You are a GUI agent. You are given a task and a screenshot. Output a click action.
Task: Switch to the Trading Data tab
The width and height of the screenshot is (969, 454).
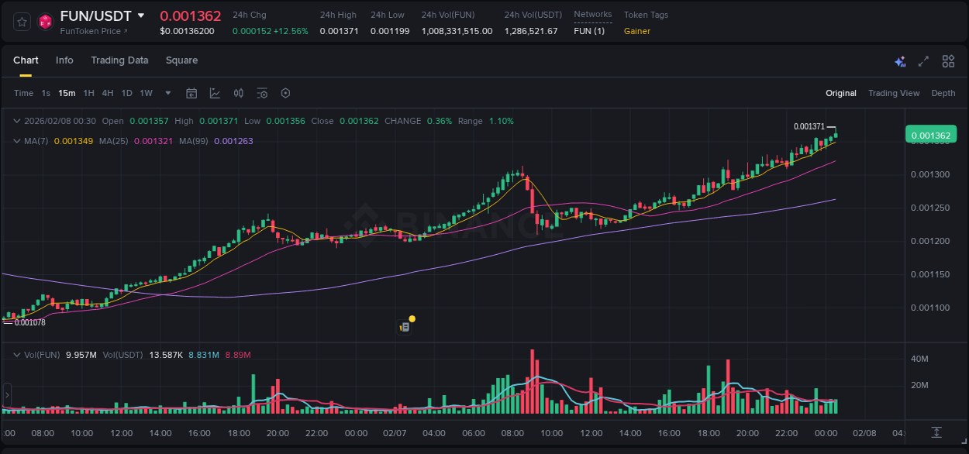pos(119,60)
